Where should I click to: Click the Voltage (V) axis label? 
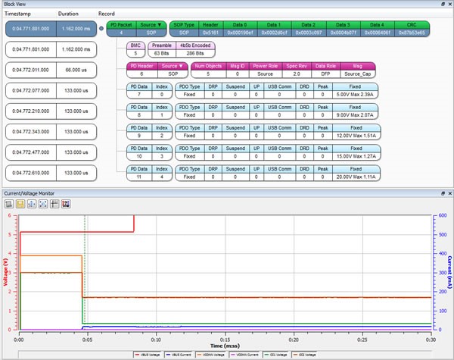[x=5, y=272]
